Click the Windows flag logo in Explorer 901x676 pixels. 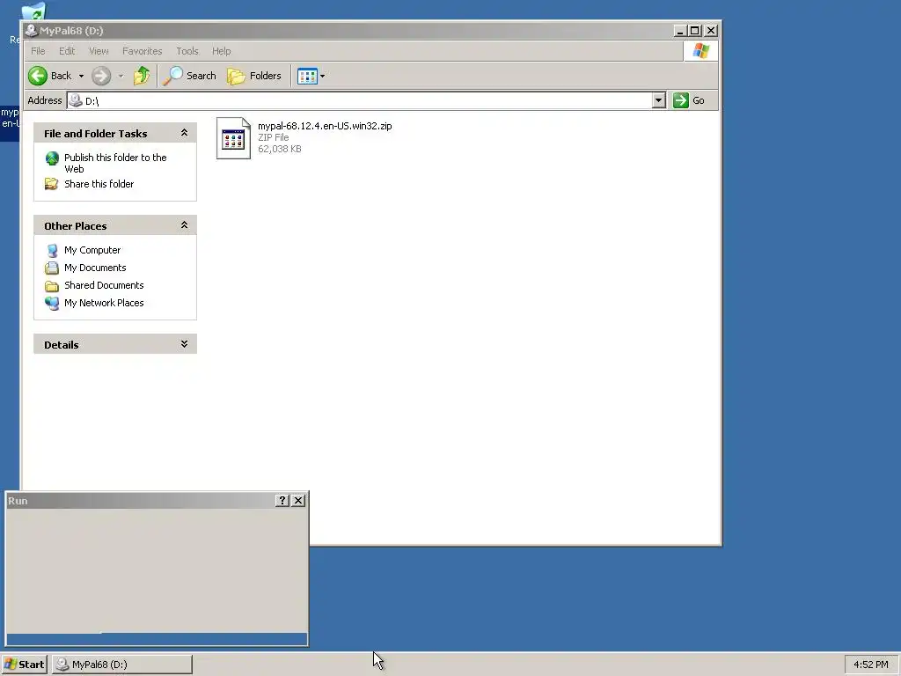(700, 51)
